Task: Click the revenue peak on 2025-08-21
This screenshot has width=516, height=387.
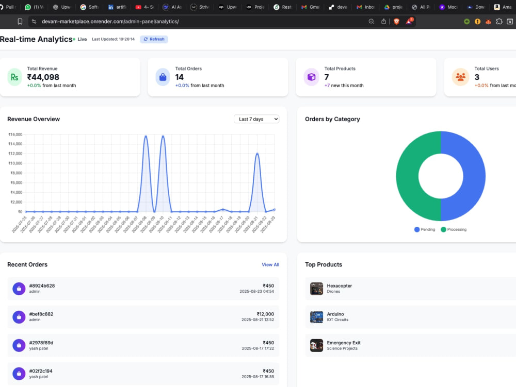Action: click(x=257, y=154)
